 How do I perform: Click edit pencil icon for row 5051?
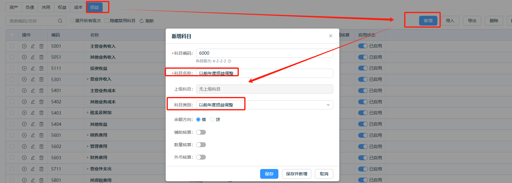[33, 57]
